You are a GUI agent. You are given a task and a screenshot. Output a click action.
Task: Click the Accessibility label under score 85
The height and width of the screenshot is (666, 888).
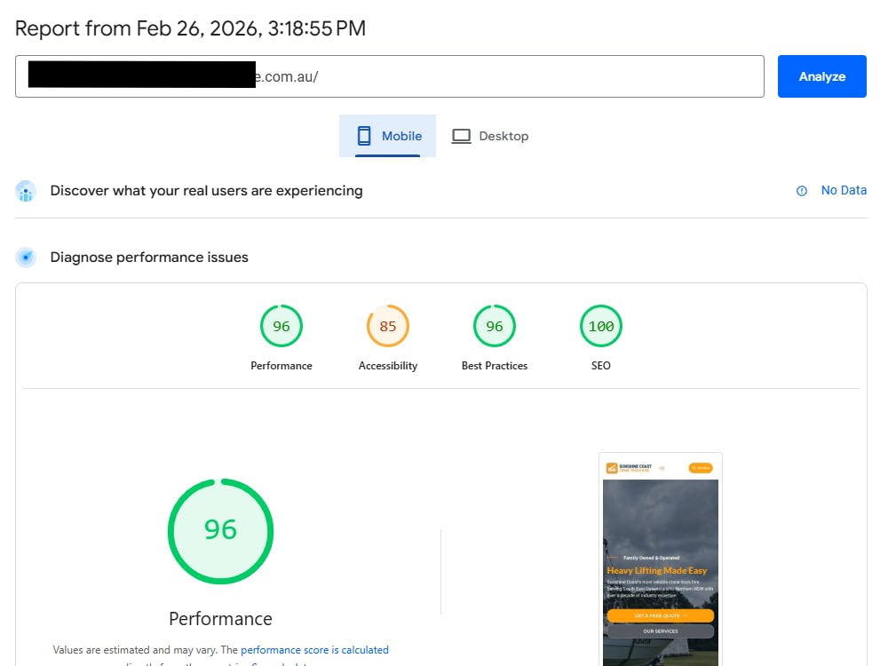click(x=388, y=366)
